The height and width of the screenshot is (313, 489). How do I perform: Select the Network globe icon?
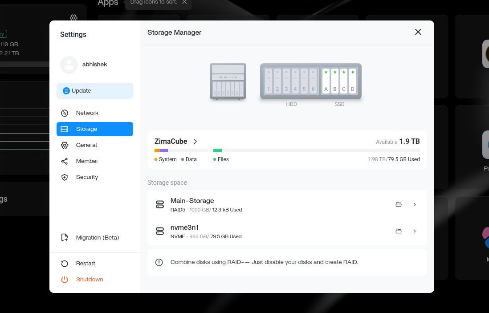[65, 113]
